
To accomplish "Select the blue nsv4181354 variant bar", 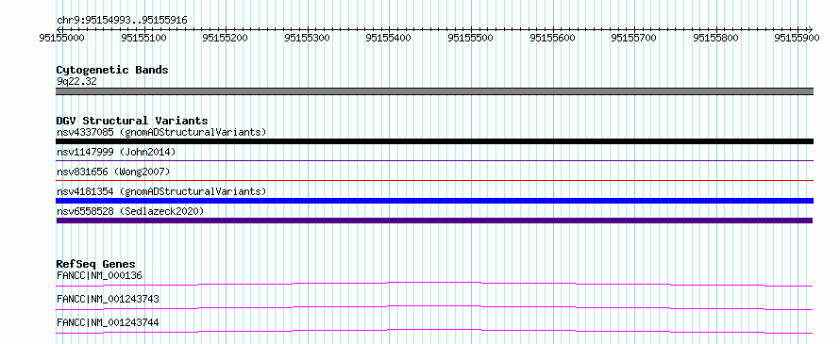I will pos(434,201).
